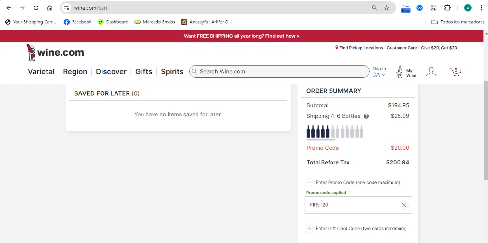Image resolution: width=488 pixels, height=243 pixels.
Task: Open the Spirits menu
Action: (x=172, y=72)
